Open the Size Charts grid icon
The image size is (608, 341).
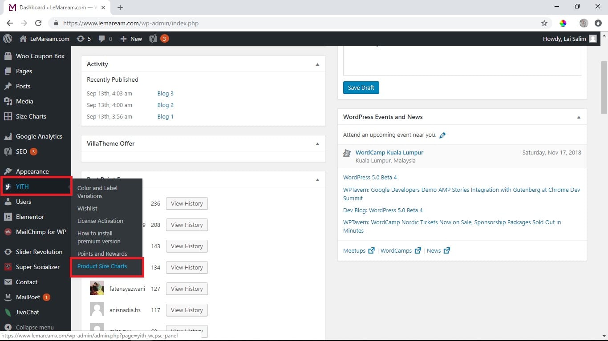pyautogui.click(x=8, y=116)
